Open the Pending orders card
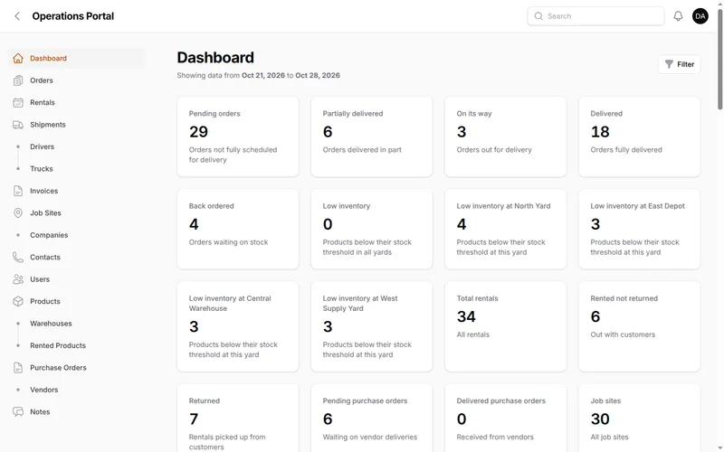Viewport: 724px width, 452px height. (x=238, y=137)
